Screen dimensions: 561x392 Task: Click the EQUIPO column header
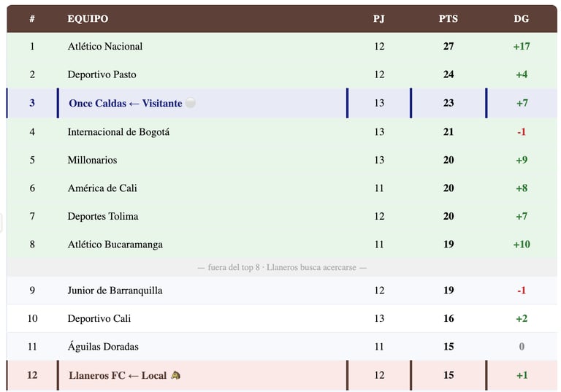[x=88, y=19]
